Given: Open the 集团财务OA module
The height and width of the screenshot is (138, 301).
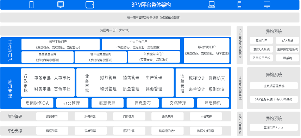Looking at the screenshot, I should coord(37,103).
